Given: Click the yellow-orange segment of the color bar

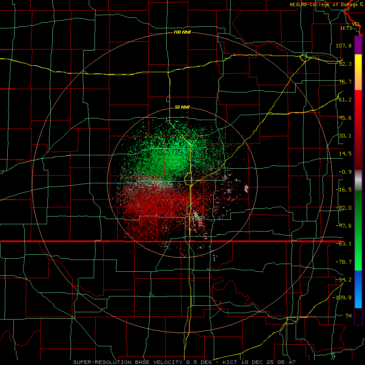Looking at the screenshot, I should pyautogui.click(x=358, y=72).
